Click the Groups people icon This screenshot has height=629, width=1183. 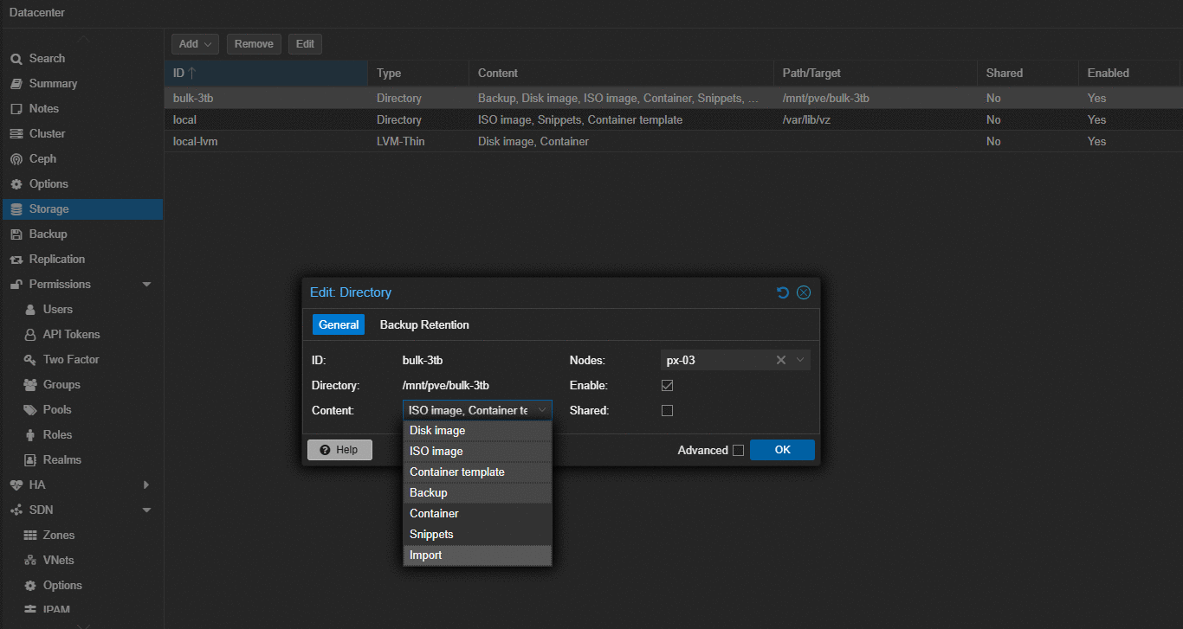(x=30, y=385)
